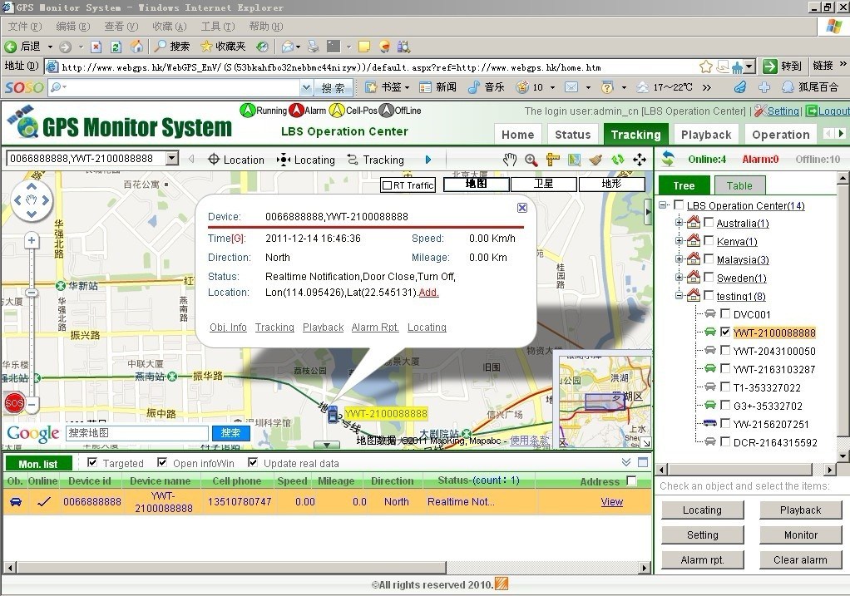Click the Alarm rpt. button
The width and height of the screenshot is (850, 596).
pos(702,559)
